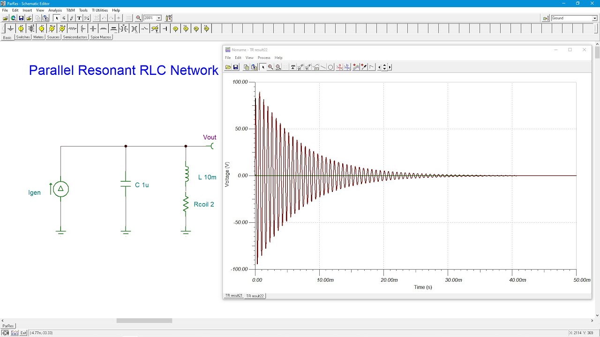This screenshot has height=337, width=600.
Task: Activate cursor 'a' in result window toolbar
Action: (x=339, y=67)
